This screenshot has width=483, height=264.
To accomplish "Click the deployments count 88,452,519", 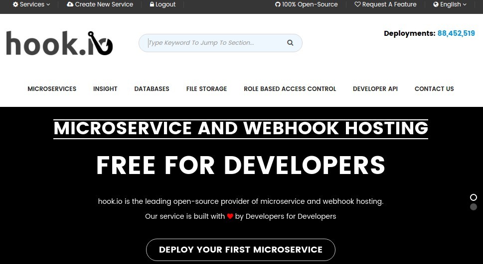I will click(456, 33).
